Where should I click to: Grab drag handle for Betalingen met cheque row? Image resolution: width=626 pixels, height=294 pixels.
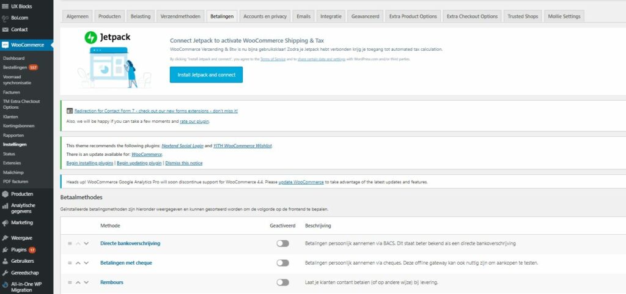[x=70, y=263]
